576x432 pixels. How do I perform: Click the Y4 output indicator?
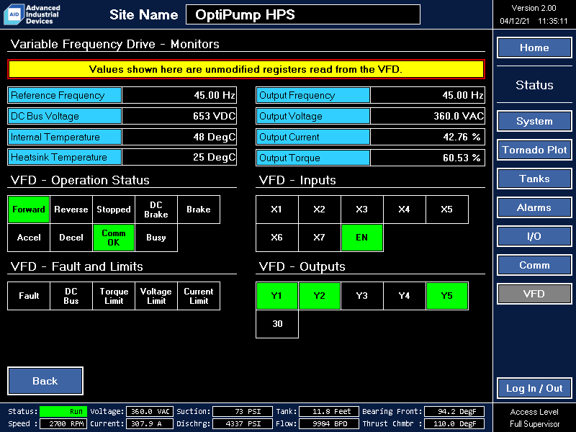[x=405, y=296]
